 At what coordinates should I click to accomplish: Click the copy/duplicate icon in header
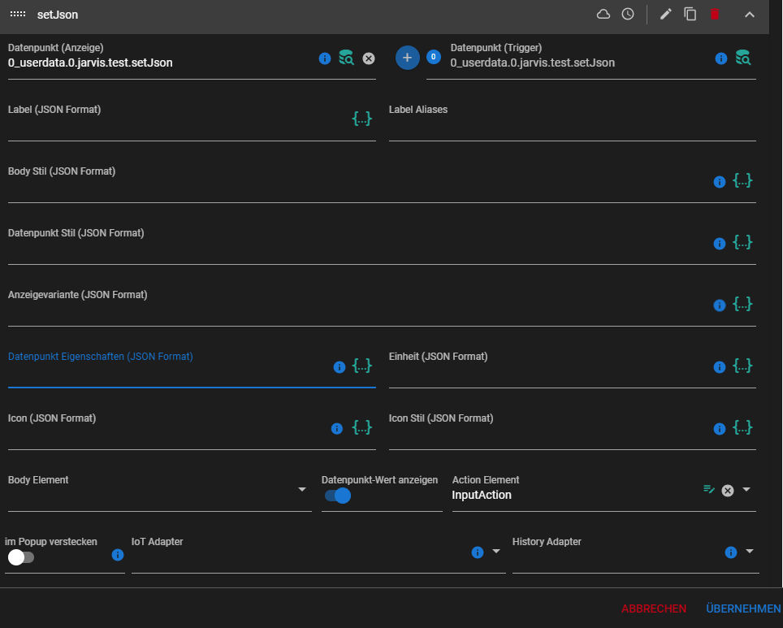pyautogui.click(x=690, y=15)
